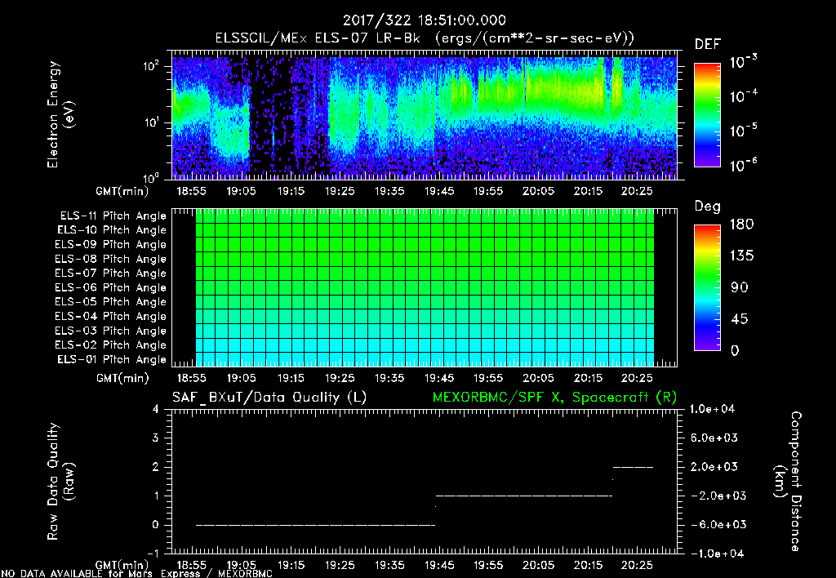Select the ELS-09 Pitch Angle row label
Image resolution: width=836 pixels, height=578 pixels.
click(x=111, y=245)
